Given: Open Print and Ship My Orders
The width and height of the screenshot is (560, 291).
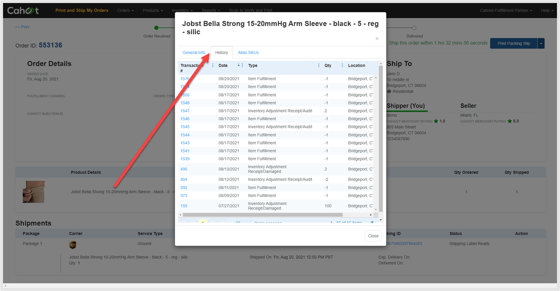Looking at the screenshot, I should 82,10.
